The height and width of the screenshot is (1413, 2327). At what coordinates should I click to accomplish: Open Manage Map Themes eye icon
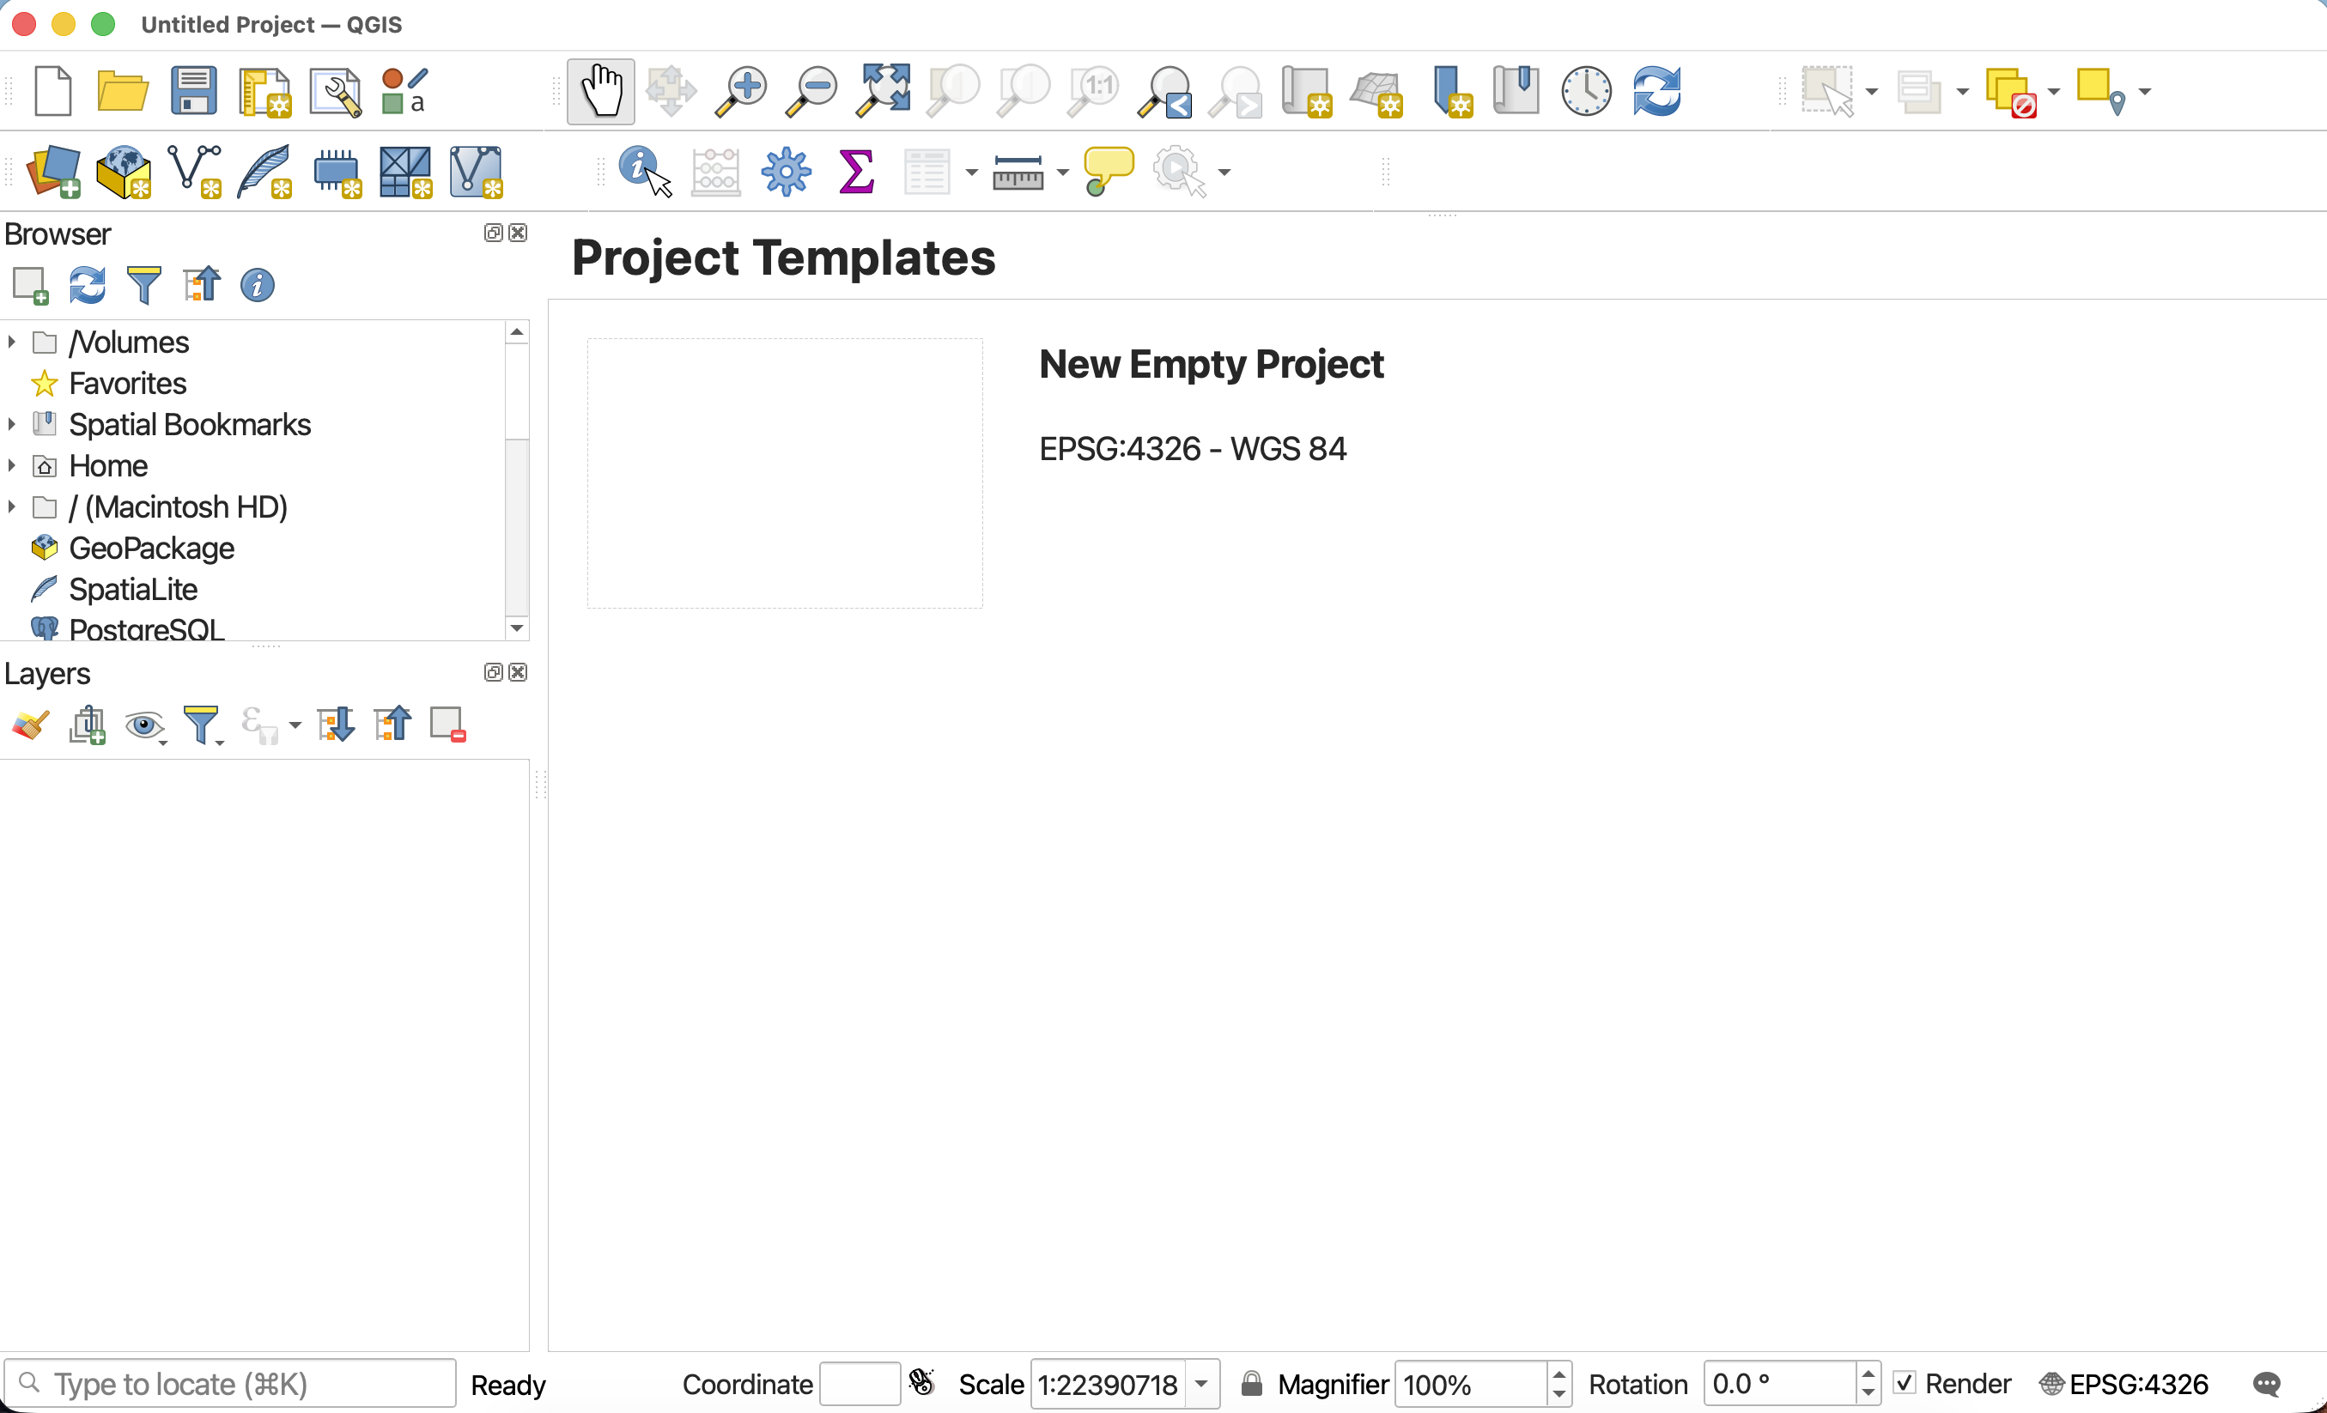[145, 726]
